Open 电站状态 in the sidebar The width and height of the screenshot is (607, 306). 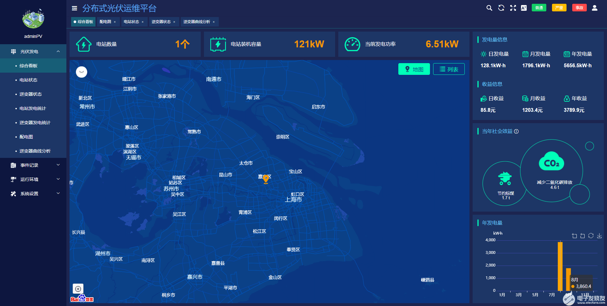click(33, 80)
